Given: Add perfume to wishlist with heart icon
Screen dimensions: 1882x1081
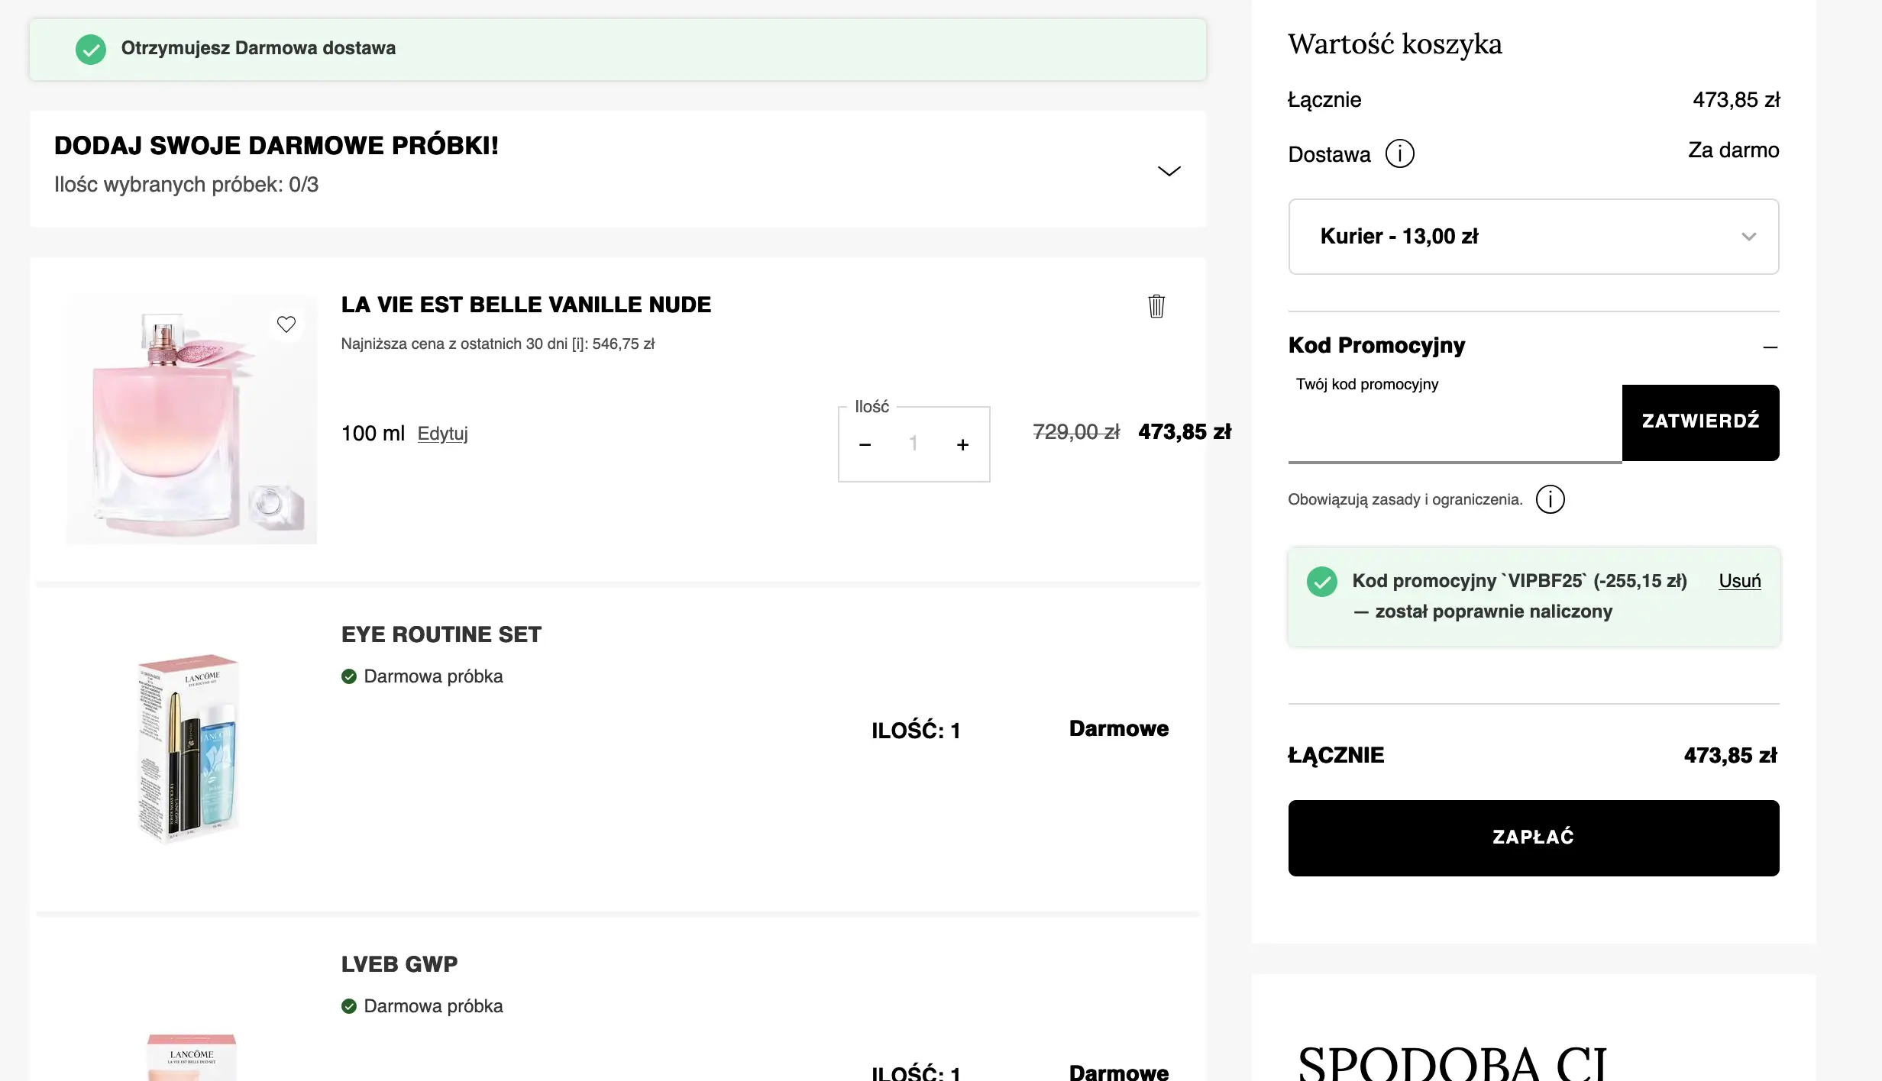Looking at the screenshot, I should pyautogui.click(x=286, y=324).
